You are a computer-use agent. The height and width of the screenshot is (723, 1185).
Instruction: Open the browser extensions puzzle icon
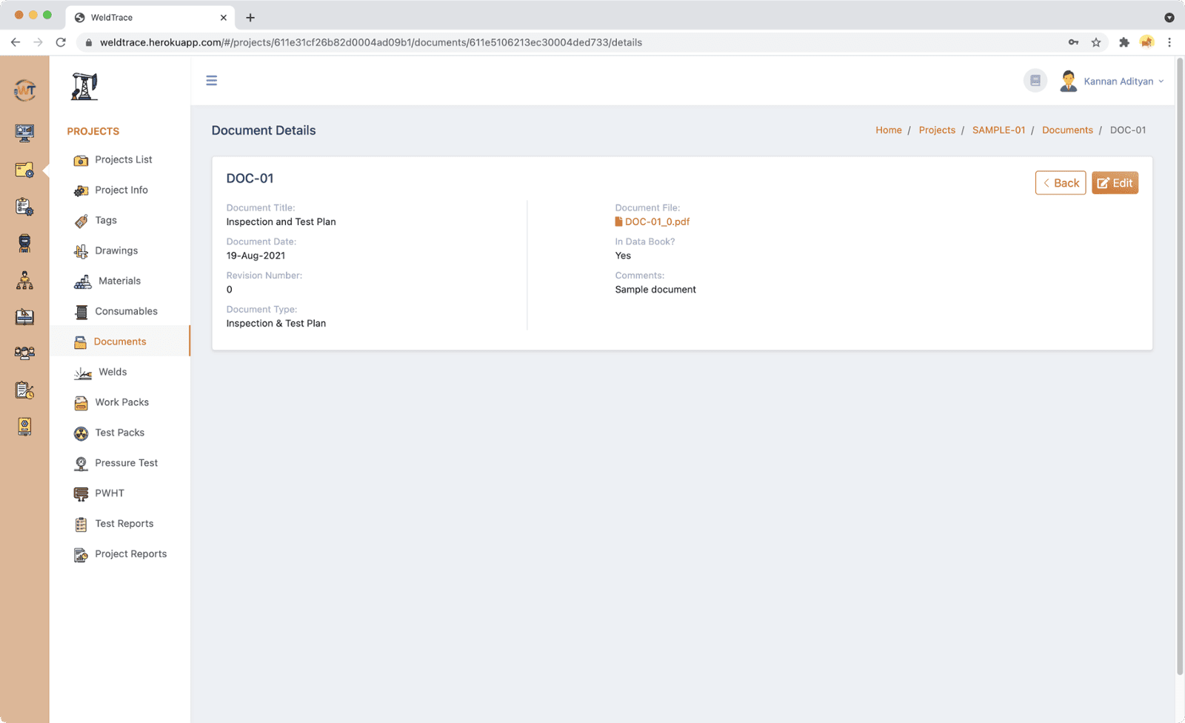click(x=1124, y=42)
